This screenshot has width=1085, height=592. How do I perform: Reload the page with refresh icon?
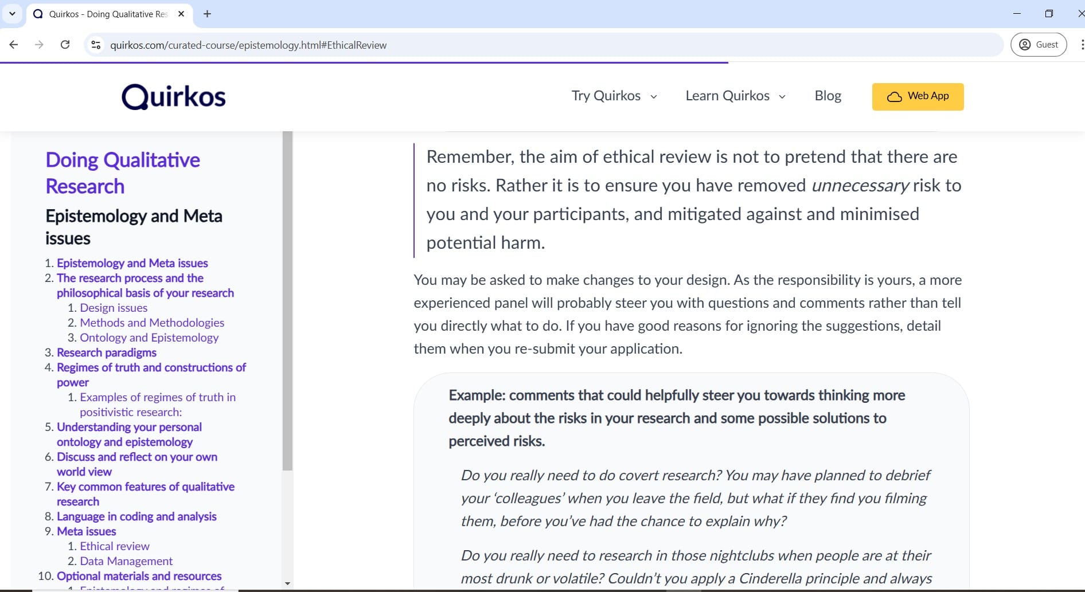coord(65,45)
